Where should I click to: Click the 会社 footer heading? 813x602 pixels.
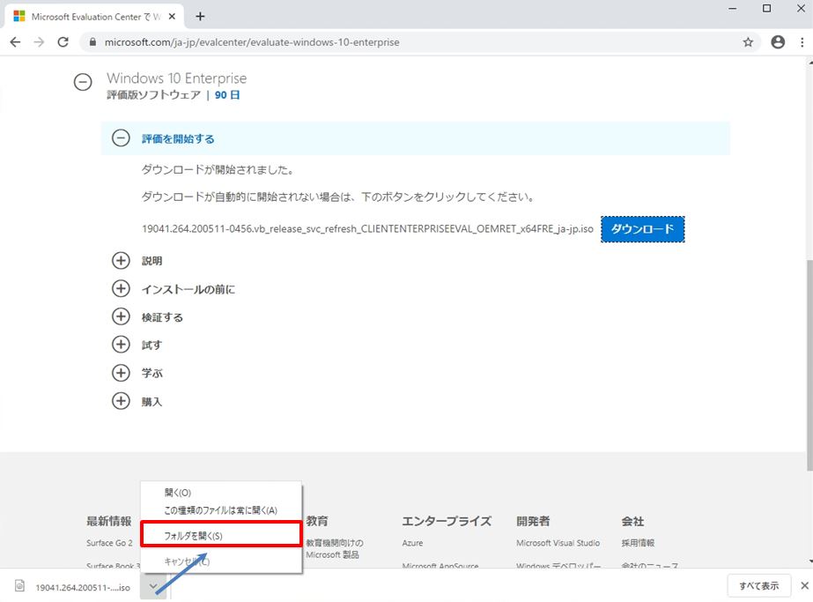point(632,521)
